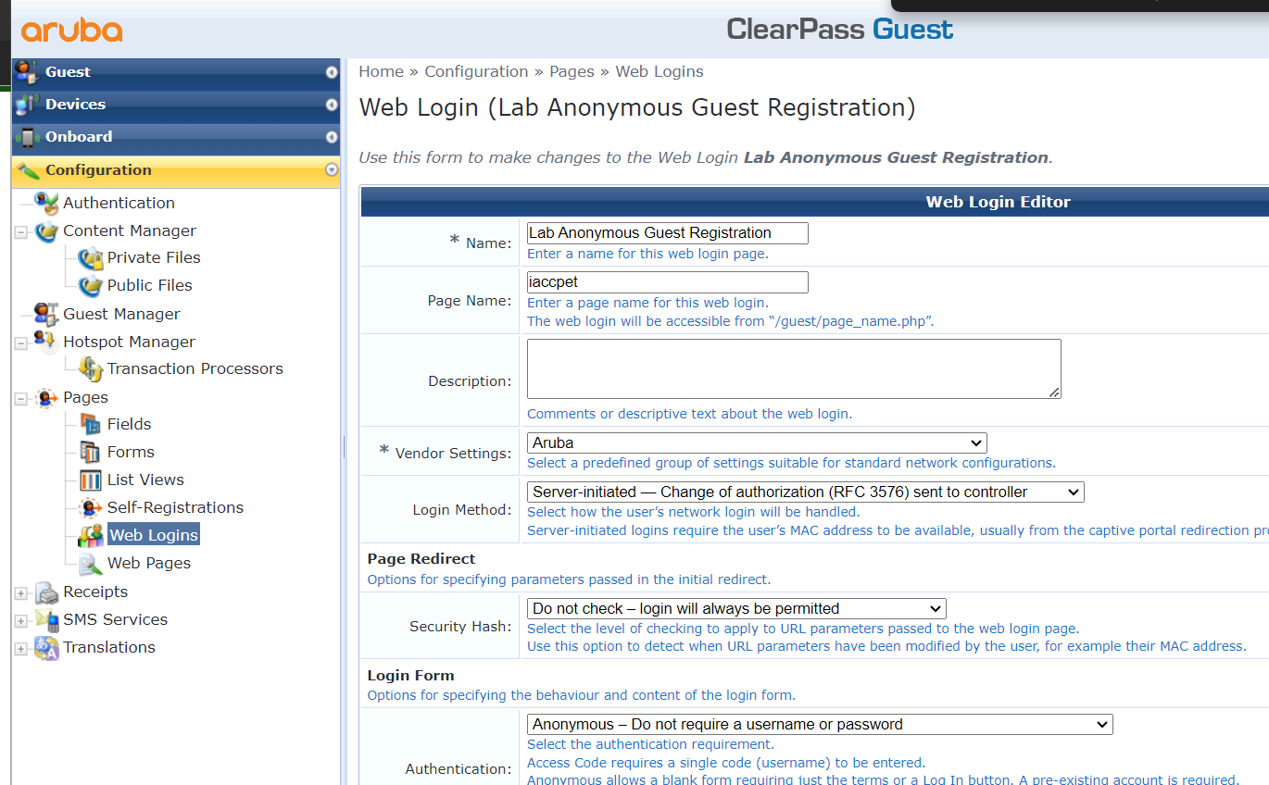Click the Forms icon
The height and width of the screenshot is (785, 1269).
click(91, 452)
